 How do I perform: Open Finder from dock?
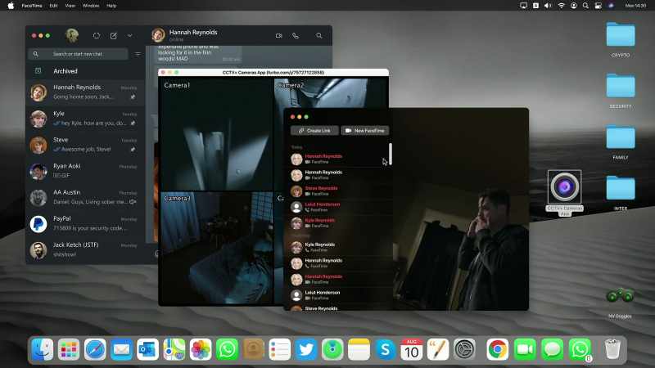(43, 349)
